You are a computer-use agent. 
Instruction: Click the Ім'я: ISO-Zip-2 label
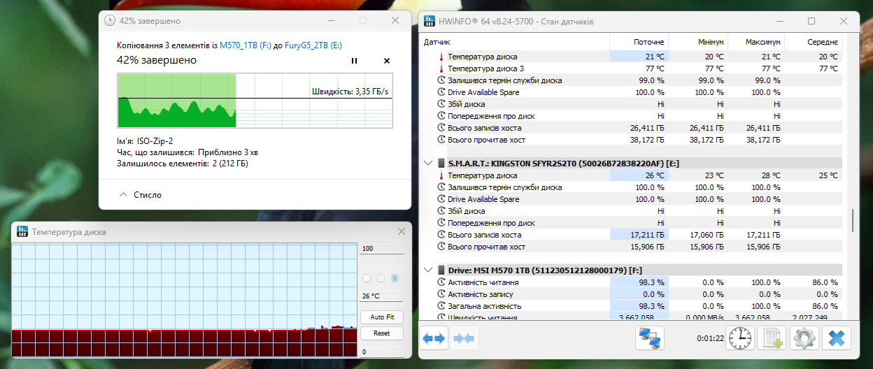[145, 140]
